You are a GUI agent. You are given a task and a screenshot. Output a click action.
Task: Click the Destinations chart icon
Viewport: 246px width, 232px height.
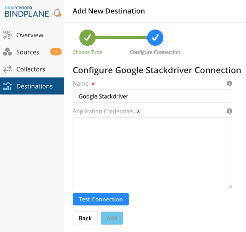tap(7, 86)
